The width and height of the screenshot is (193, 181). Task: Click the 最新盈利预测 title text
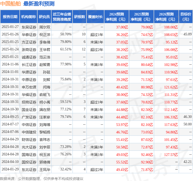click(39, 4)
